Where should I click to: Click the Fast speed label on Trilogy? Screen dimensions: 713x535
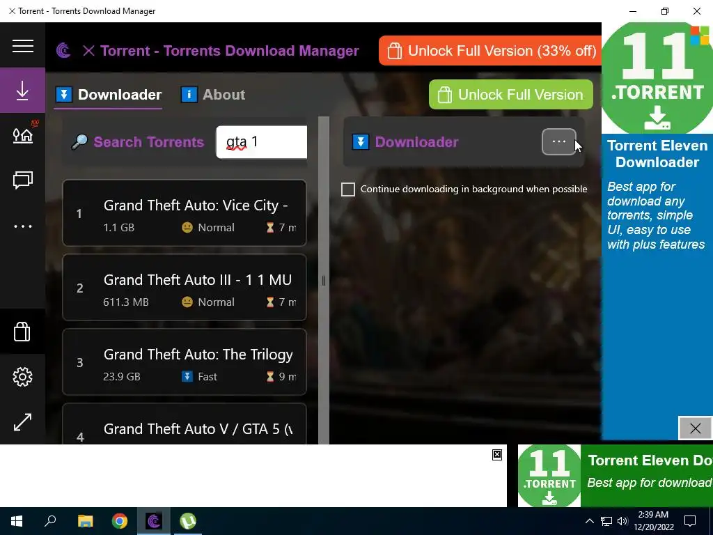pos(207,377)
